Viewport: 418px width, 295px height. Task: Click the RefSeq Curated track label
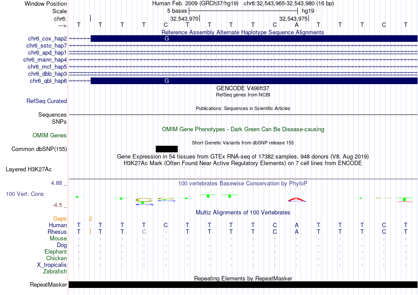pos(47,101)
